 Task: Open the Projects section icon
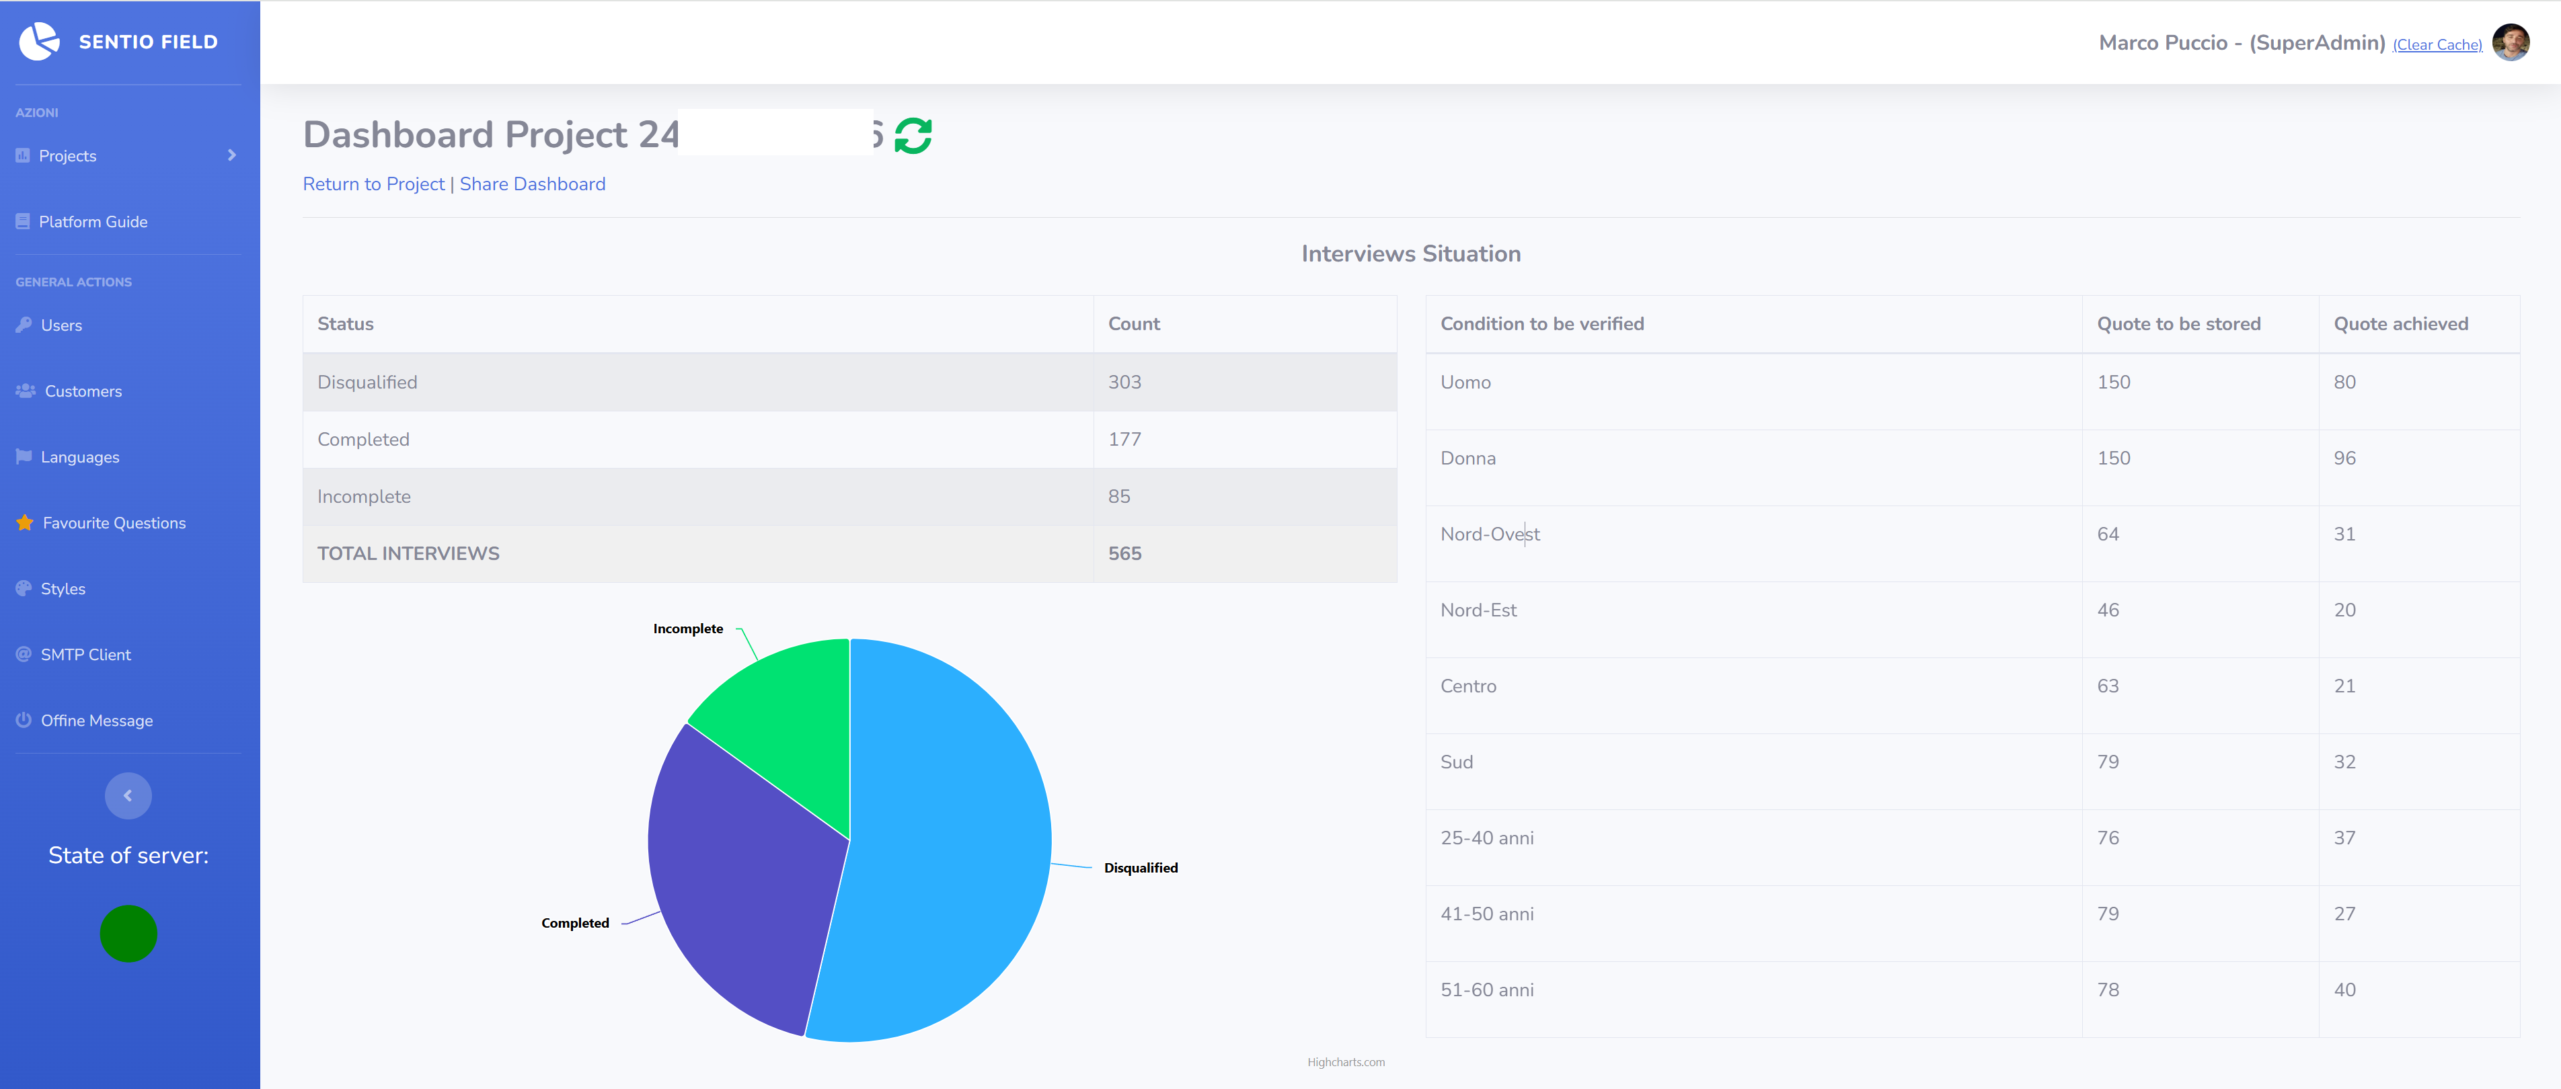tap(23, 155)
